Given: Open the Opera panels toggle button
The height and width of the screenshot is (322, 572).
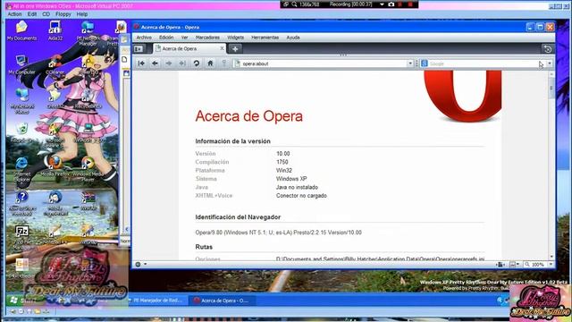Looking at the screenshot, I should pos(139,48).
